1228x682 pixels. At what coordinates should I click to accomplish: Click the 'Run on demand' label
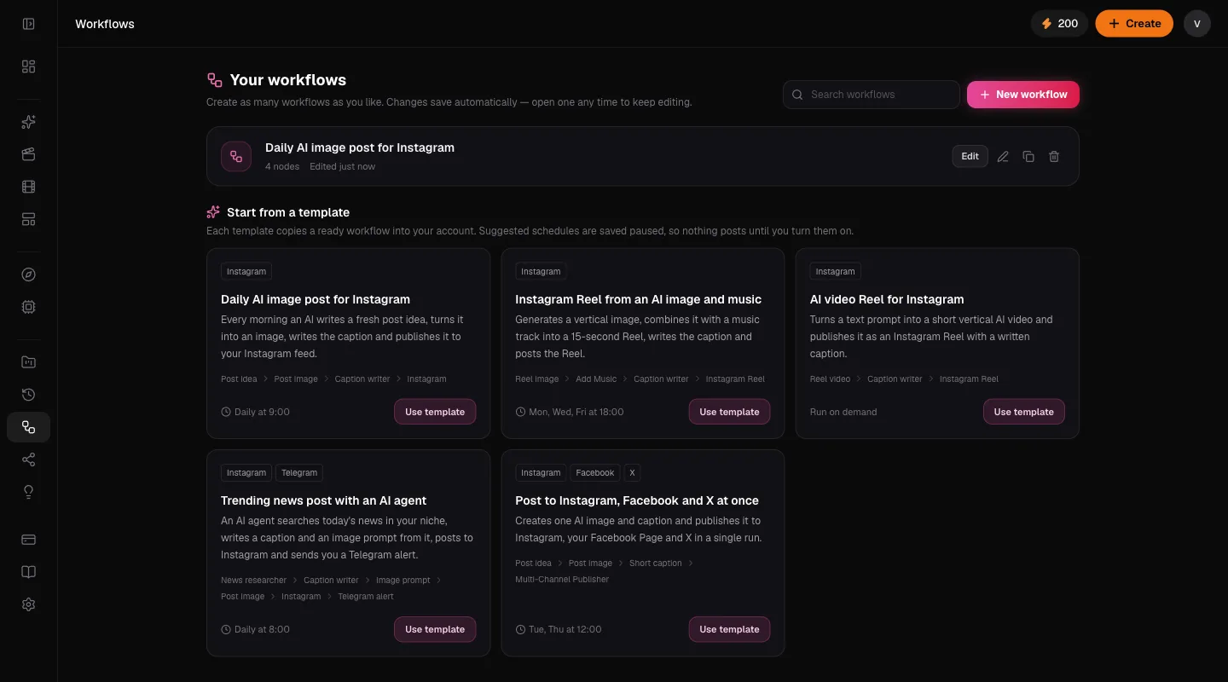coord(843,412)
